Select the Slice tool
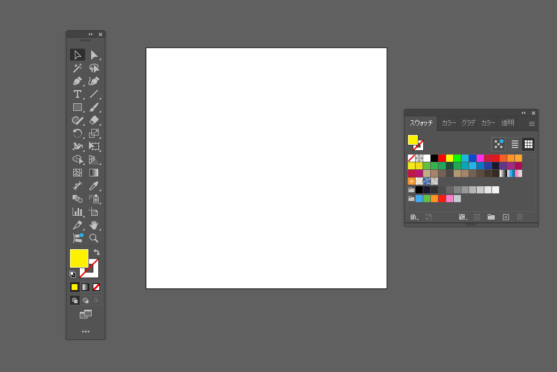The image size is (557, 372). tap(78, 225)
